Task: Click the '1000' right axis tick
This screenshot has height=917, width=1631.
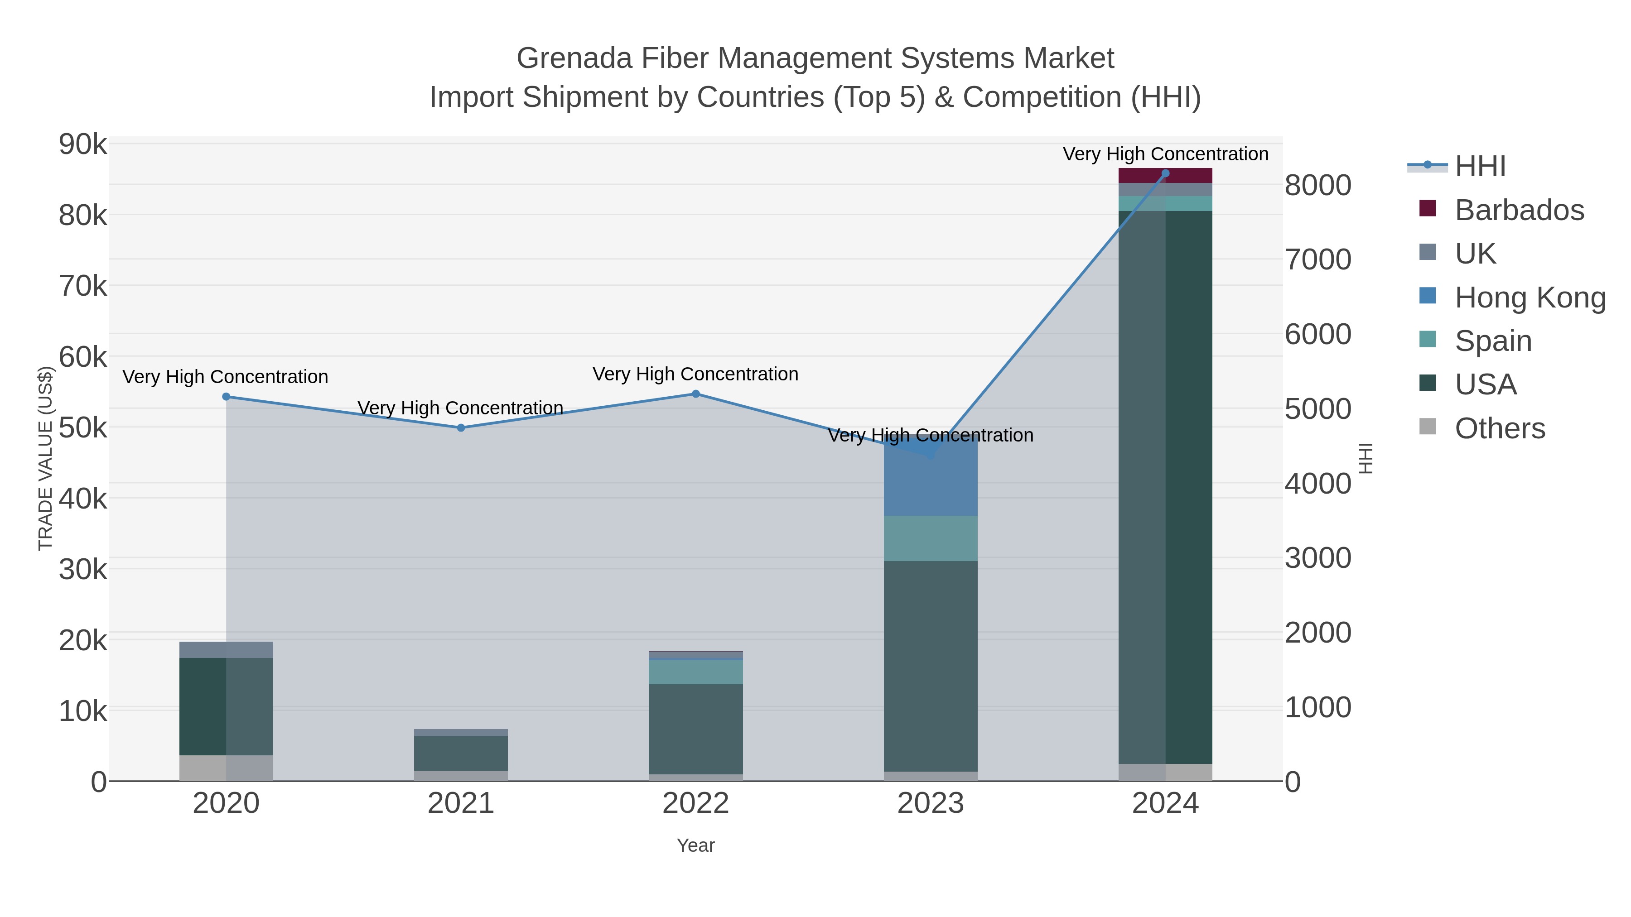Action: tap(1318, 707)
